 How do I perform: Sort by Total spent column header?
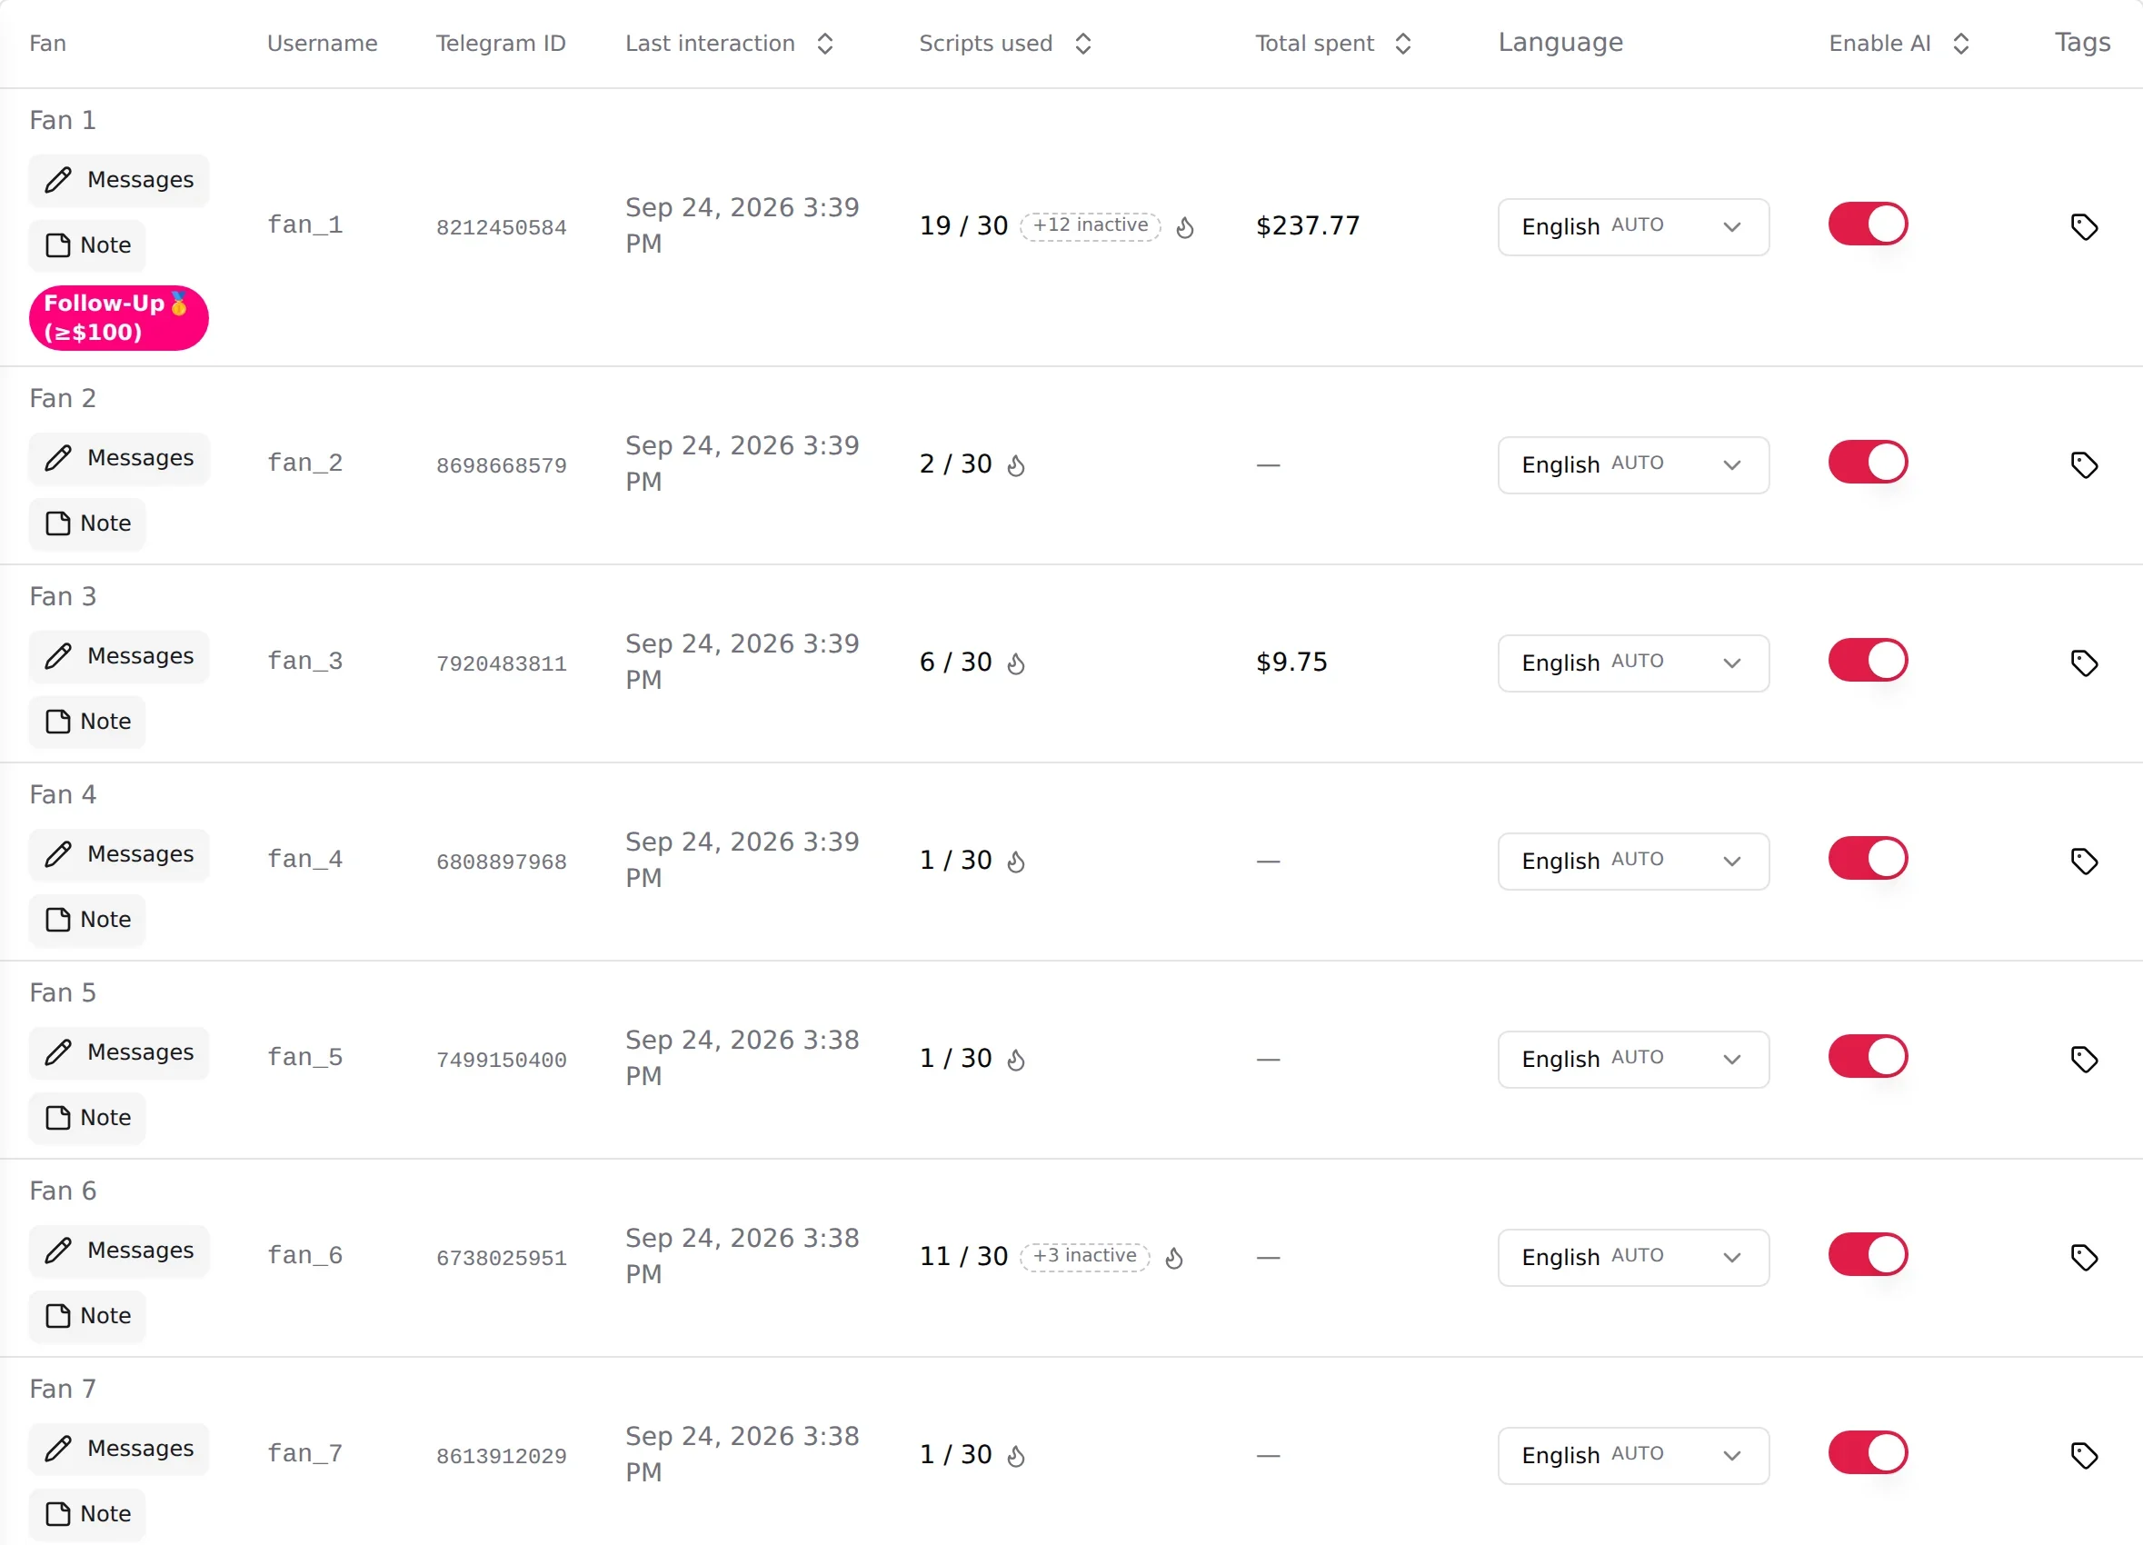tap(1333, 44)
